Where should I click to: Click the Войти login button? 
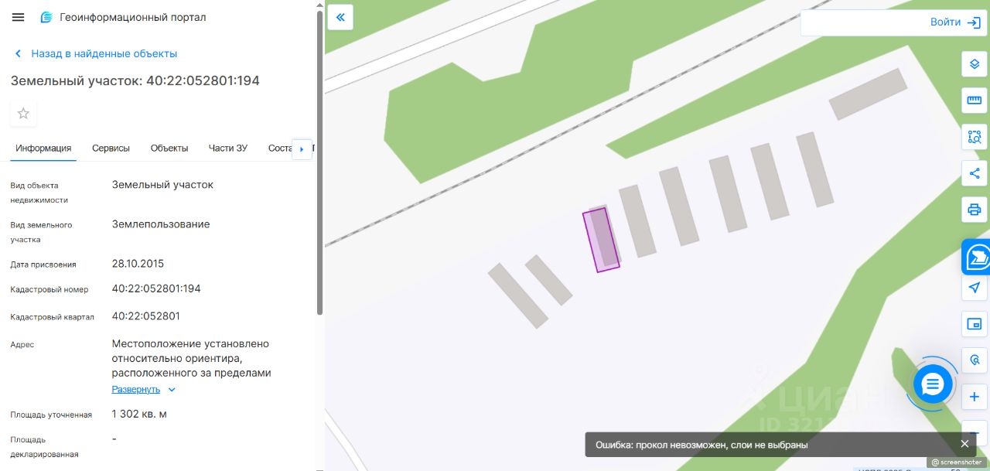(955, 22)
